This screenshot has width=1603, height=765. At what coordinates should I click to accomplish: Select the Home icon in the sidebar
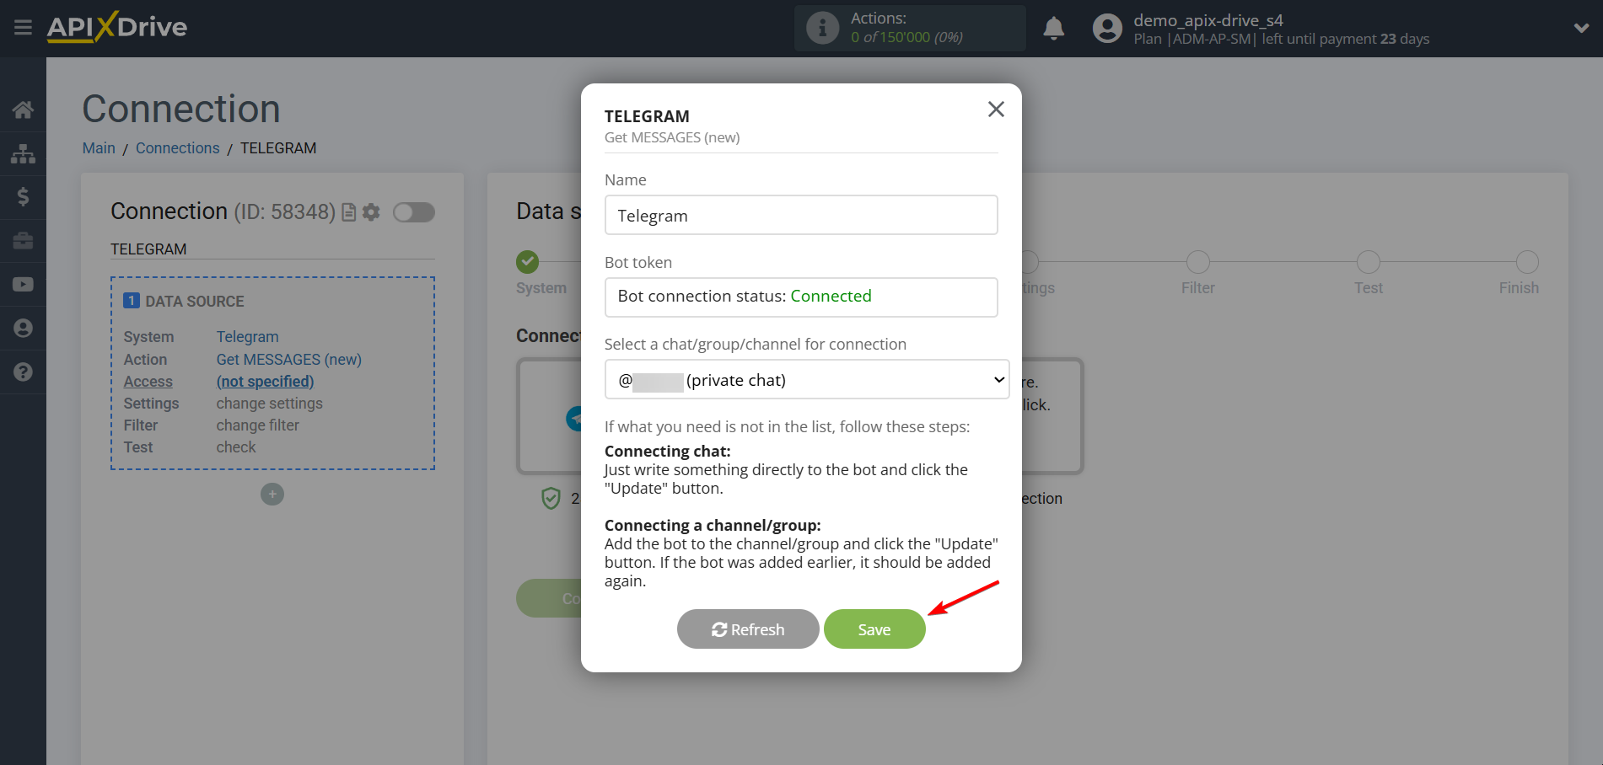coord(23,109)
